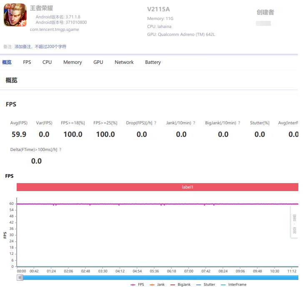Go to the GPU tab
Screen dimensions: 305x287
pos(98,62)
